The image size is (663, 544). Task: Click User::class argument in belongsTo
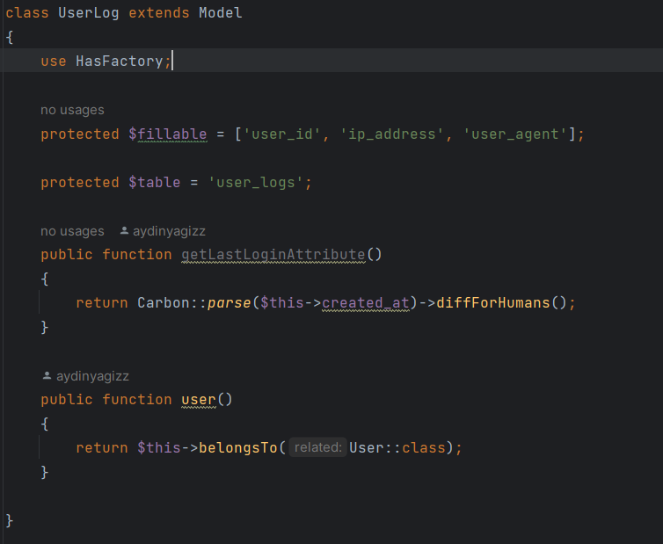[x=397, y=448]
